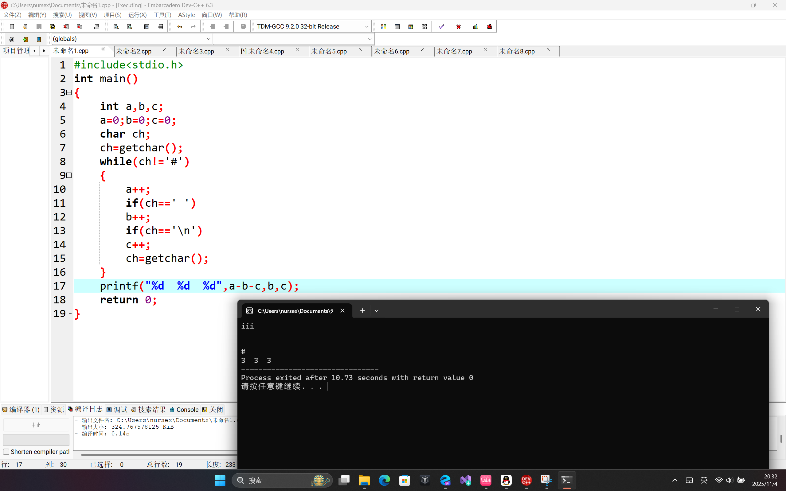
Task: Open the TDM-GCC compiler set dropdown
Action: tap(366, 27)
